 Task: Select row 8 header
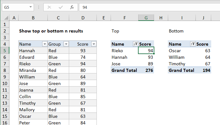[x=5, y=70]
